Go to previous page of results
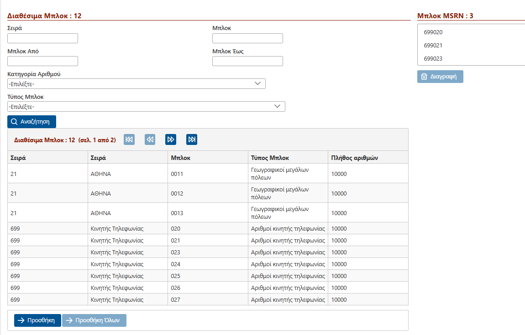Viewport: 525px width, 335px height. [150, 139]
